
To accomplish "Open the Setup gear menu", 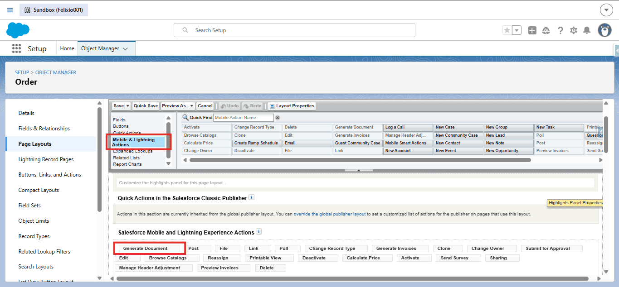I will point(574,30).
